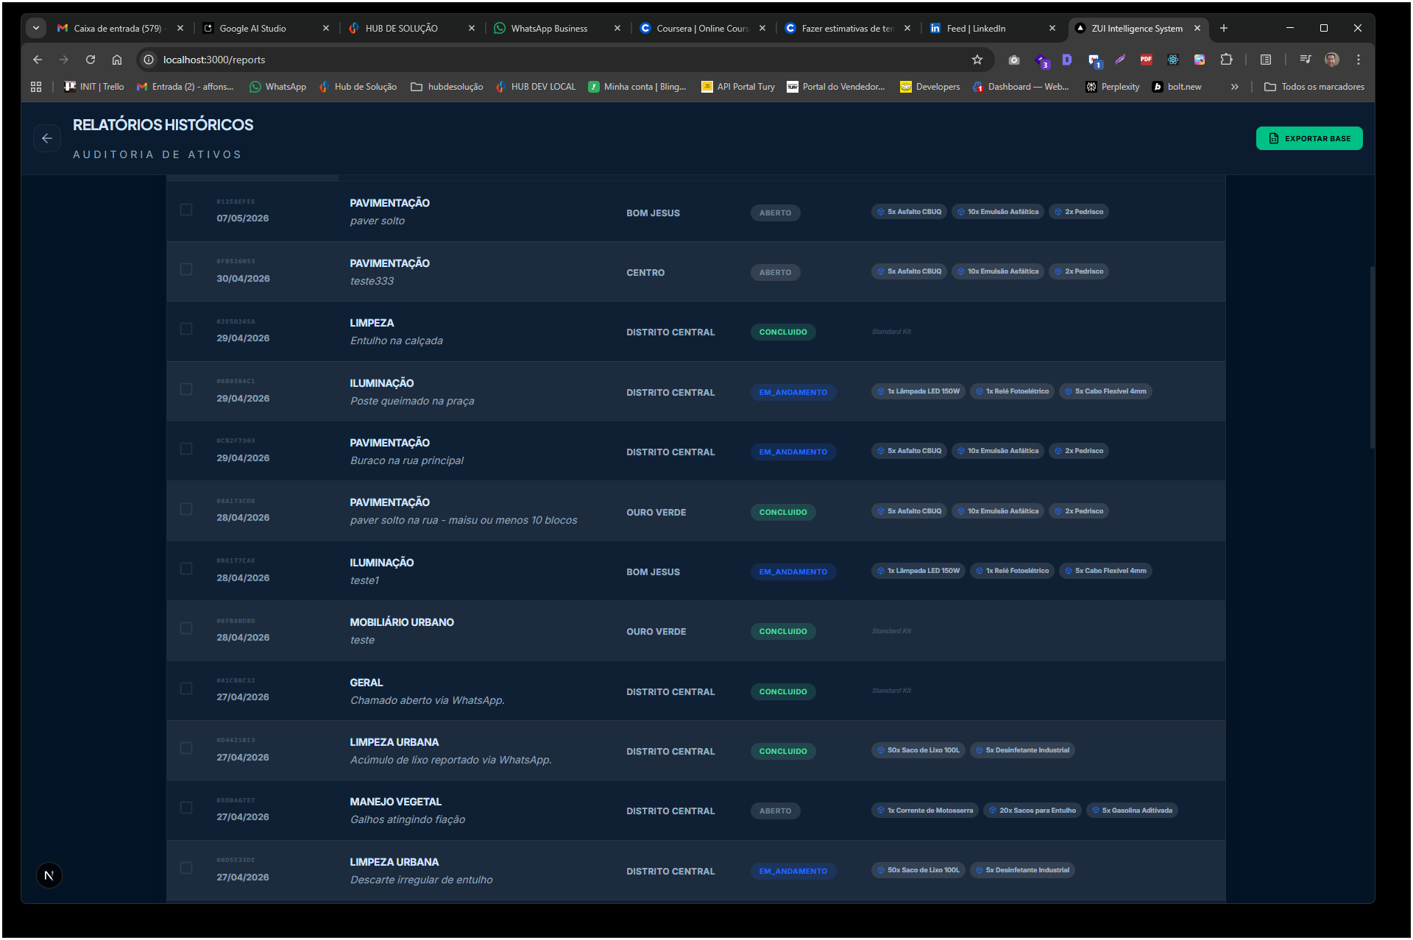Tick the checkbox for the 07/05/2026 paver solto row

(x=186, y=210)
